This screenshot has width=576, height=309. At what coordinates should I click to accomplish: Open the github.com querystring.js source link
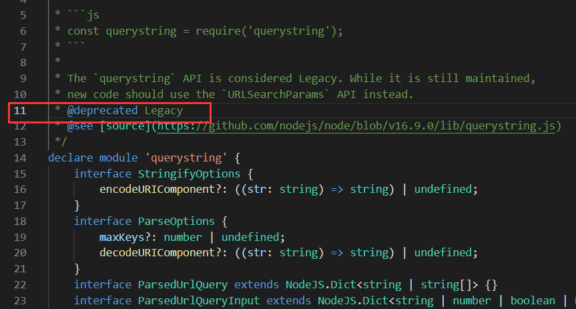point(356,126)
